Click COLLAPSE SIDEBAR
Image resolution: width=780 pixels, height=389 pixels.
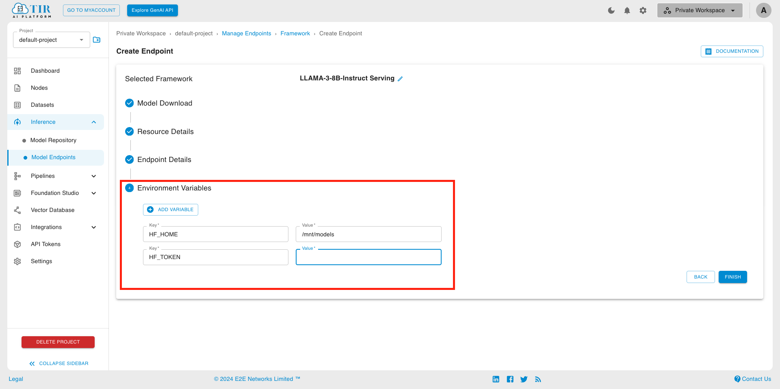click(59, 364)
